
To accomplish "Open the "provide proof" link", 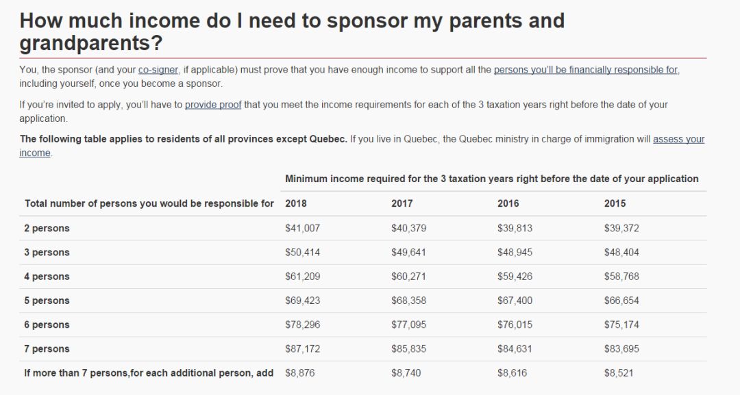I will pos(213,105).
